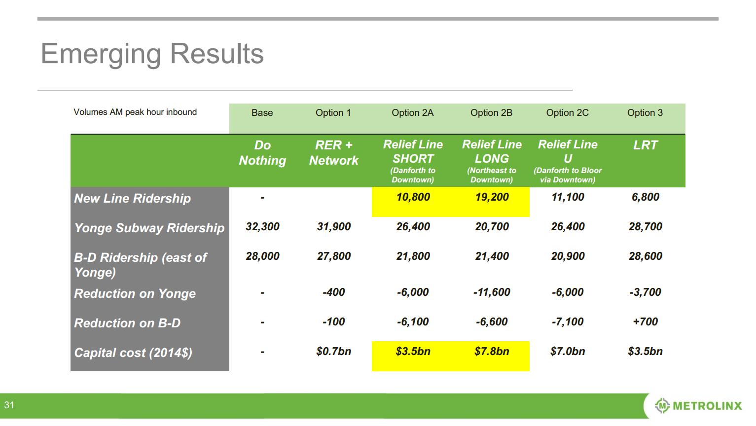Click the Option 2A column header

click(x=412, y=113)
